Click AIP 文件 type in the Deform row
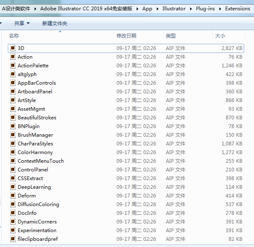This screenshot has width=254, height=247. click(175, 195)
